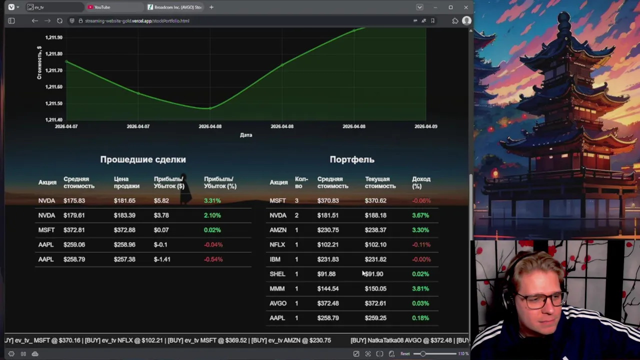Click the 'Прибыль/ Убыток ($)' column header
This screenshot has width=640, height=360.
[x=169, y=182]
